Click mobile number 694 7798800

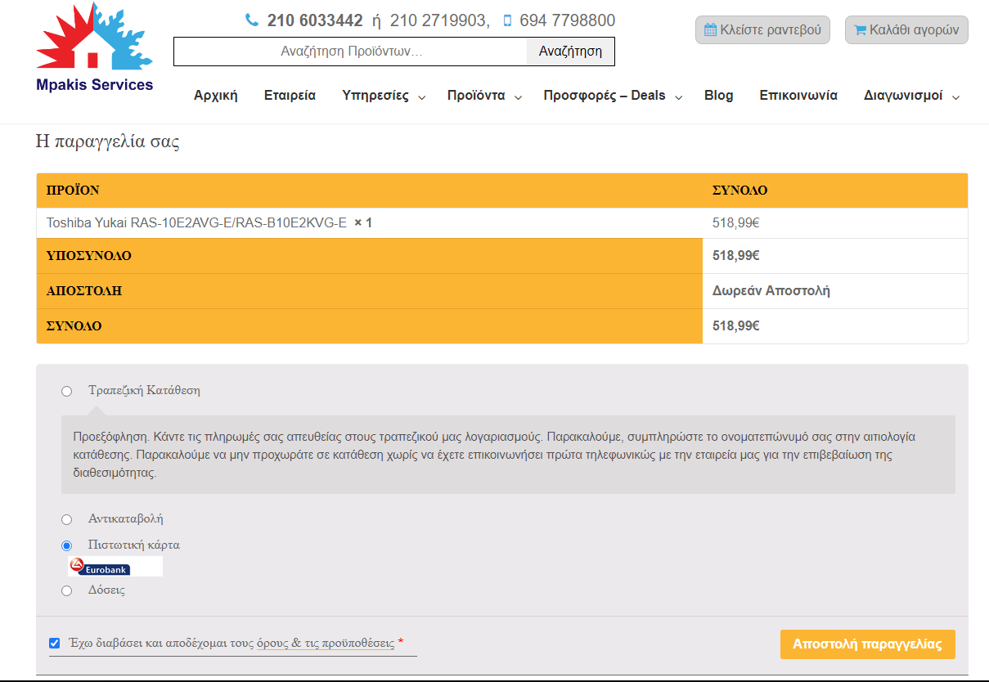(x=567, y=20)
